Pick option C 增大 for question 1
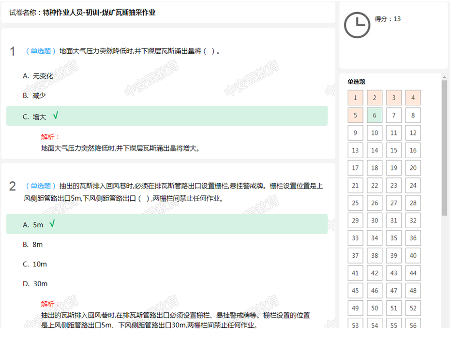 tap(167, 116)
